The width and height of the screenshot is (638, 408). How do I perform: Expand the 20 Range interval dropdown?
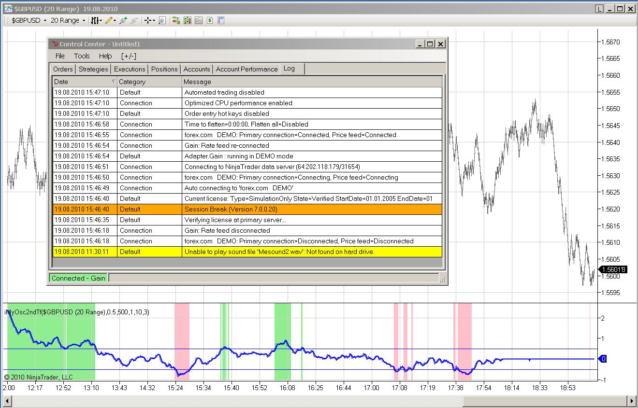[x=84, y=20]
